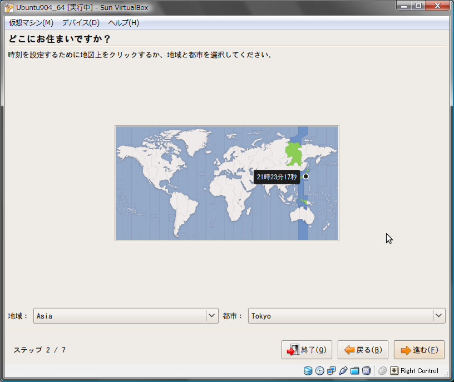The image size is (454, 382).
Task: Open the デバイス(D) menu
Action: (81, 23)
